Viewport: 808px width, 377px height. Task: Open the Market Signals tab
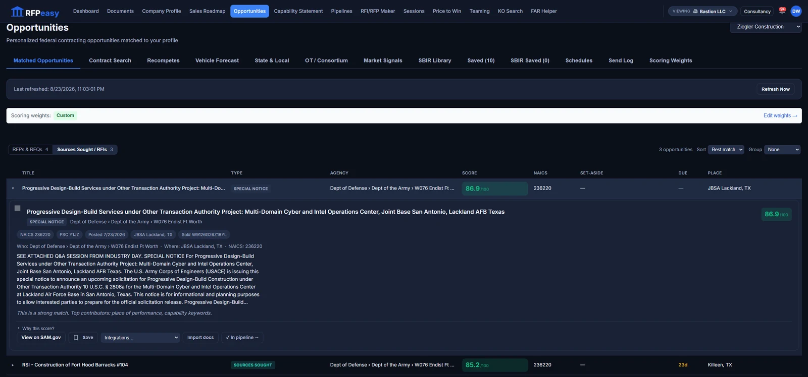tap(383, 60)
